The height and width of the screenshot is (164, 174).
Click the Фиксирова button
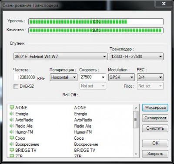[155, 108]
